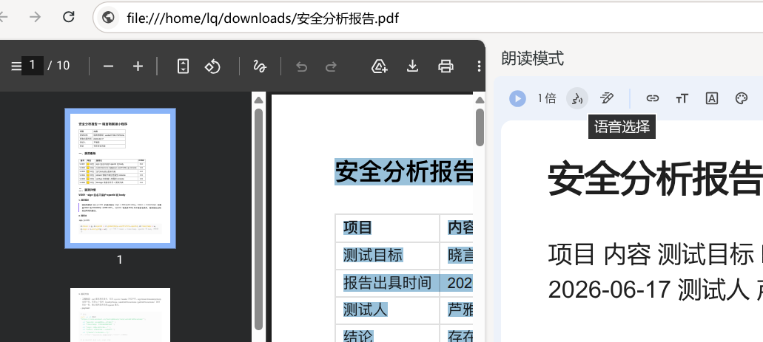Click the undo arrow in PDF toolbar
Viewport: 763px width, 342px height.
(302, 66)
